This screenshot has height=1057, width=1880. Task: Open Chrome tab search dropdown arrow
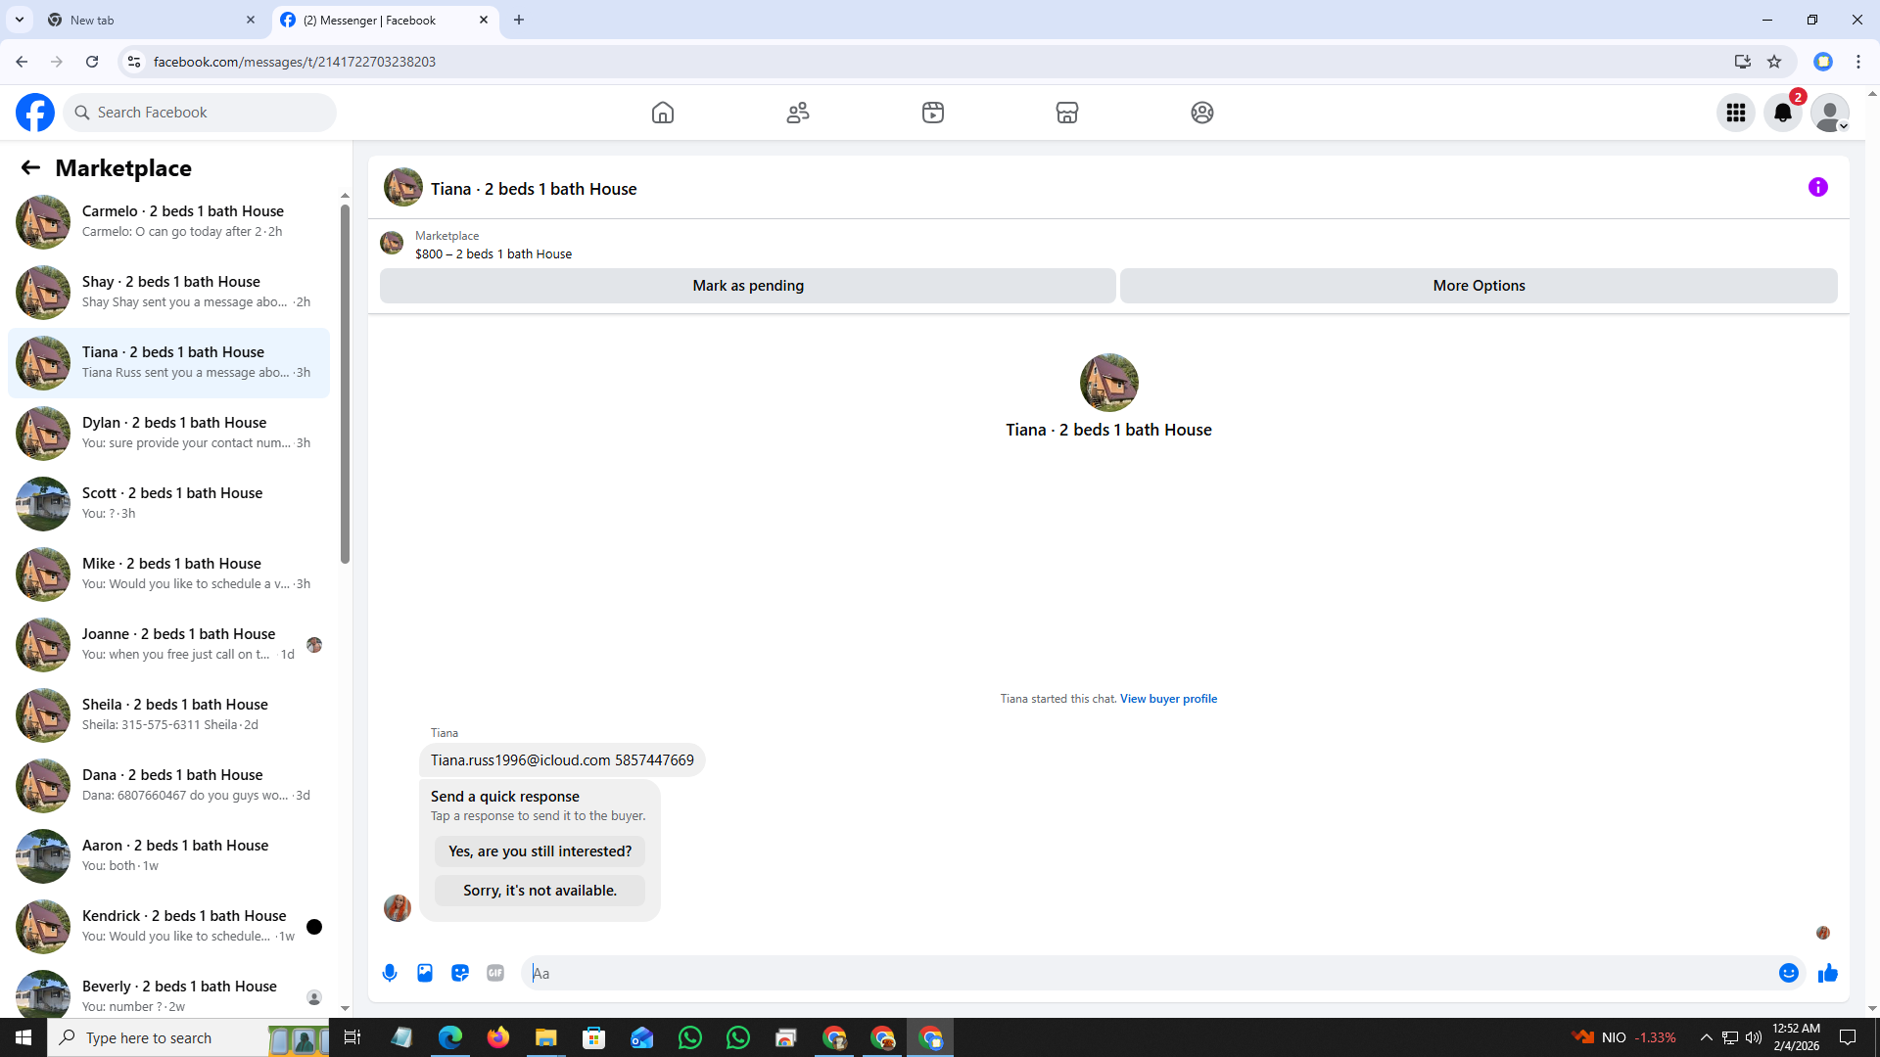click(x=20, y=20)
